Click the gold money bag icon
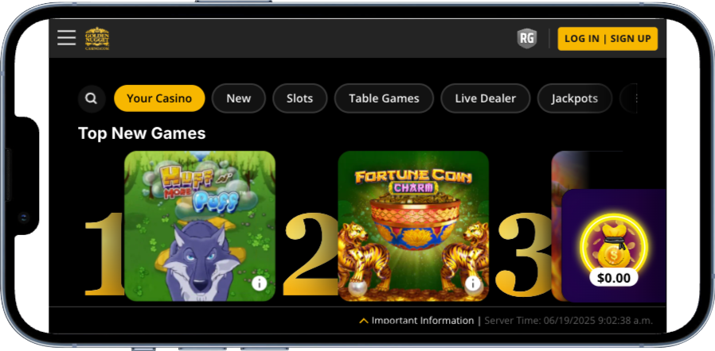 (613, 248)
